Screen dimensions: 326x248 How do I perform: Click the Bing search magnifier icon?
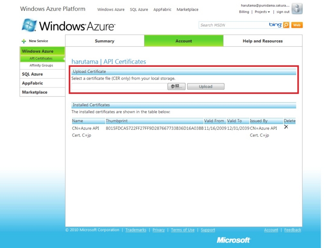(286, 25)
